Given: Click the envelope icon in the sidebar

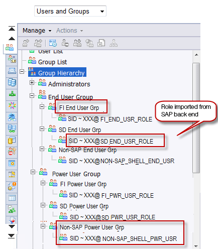Looking at the screenshot, I should click(x=12, y=71).
